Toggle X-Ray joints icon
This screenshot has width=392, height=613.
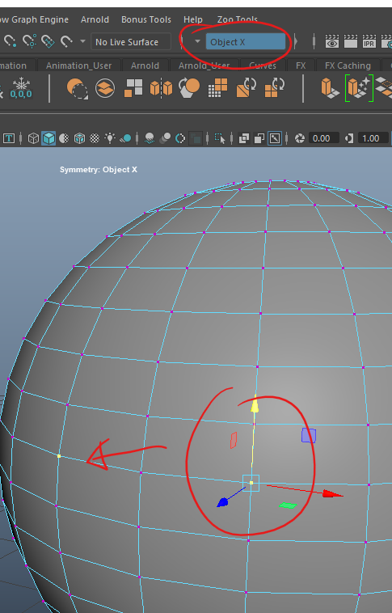coord(275,138)
